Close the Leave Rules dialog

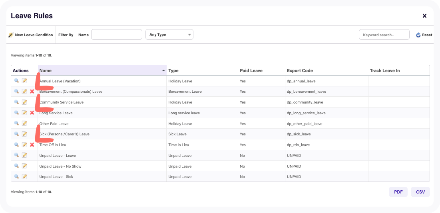point(424,16)
